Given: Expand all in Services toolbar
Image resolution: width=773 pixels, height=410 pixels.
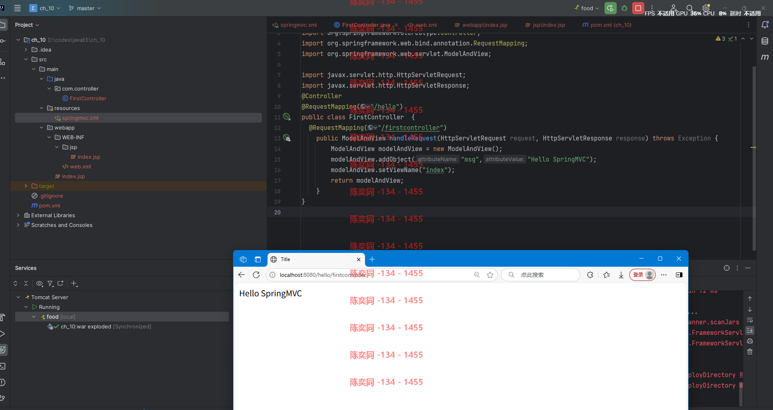Looking at the screenshot, I should (x=15, y=283).
